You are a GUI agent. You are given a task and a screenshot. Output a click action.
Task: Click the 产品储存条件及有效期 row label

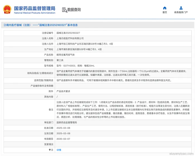[x=42, y=86]
